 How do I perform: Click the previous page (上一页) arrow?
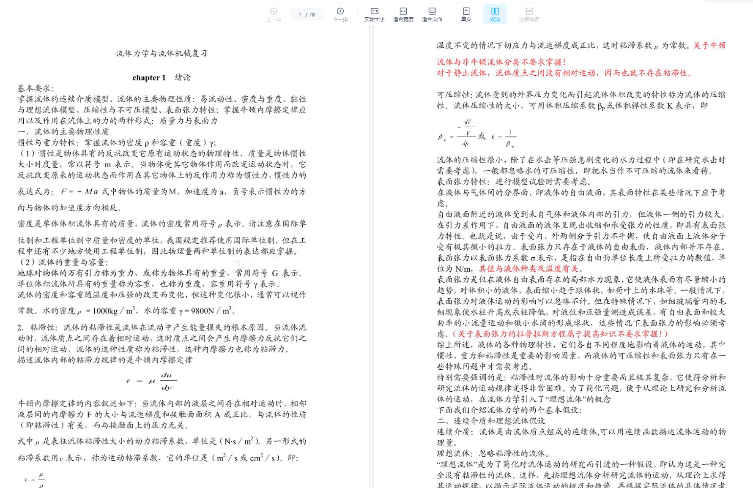(x=273, y=14)
